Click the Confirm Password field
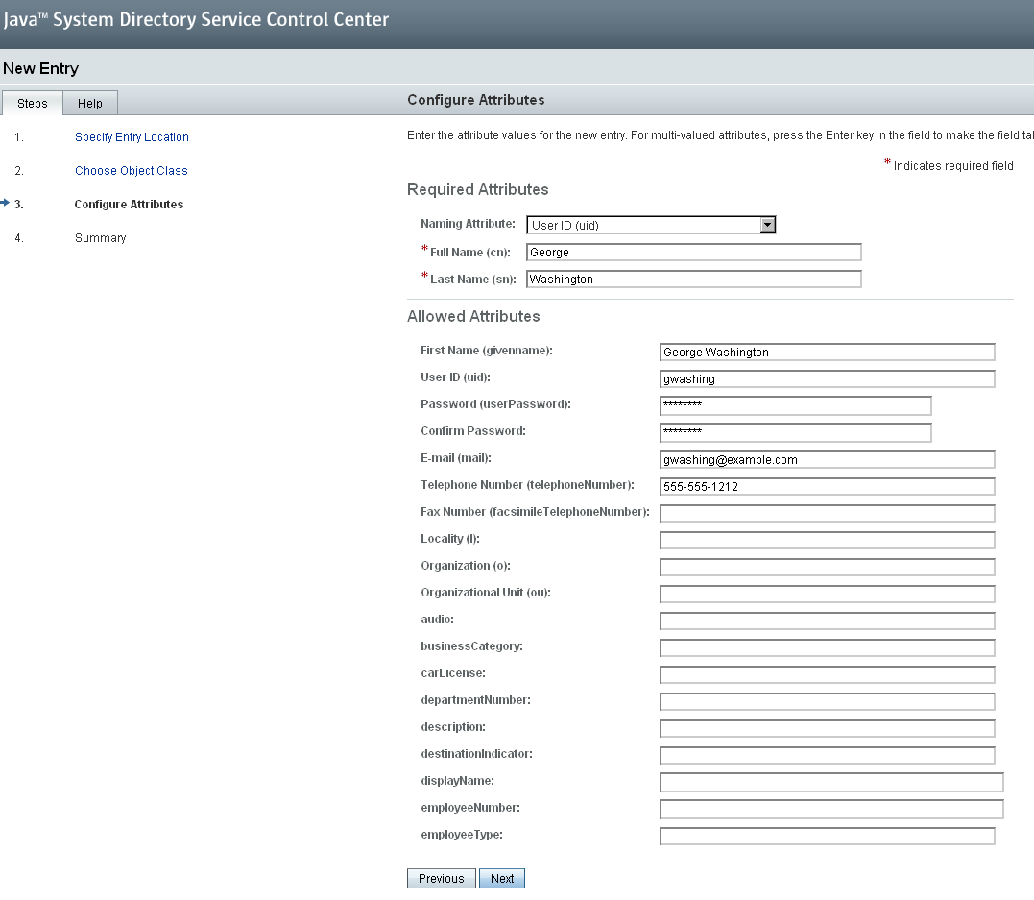Viewport: 1034px width, 900px height. (x=795, y=433)
